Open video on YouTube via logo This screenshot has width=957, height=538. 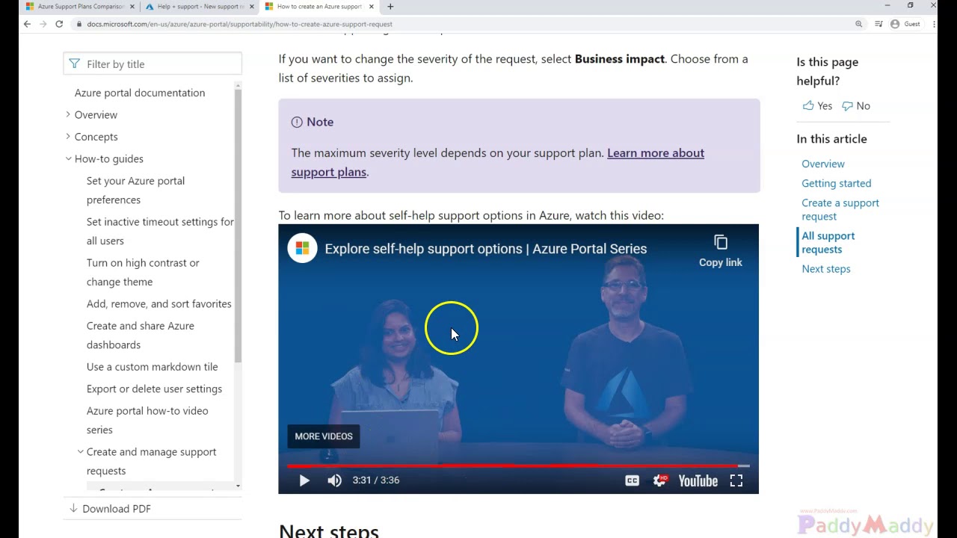[698, 480]
